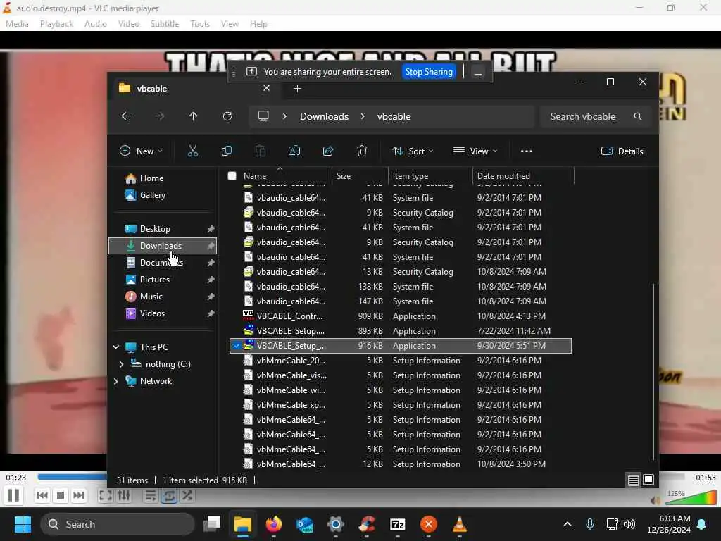
Task: Open the Sort dropdown
Action: click(x=413, y=151)
